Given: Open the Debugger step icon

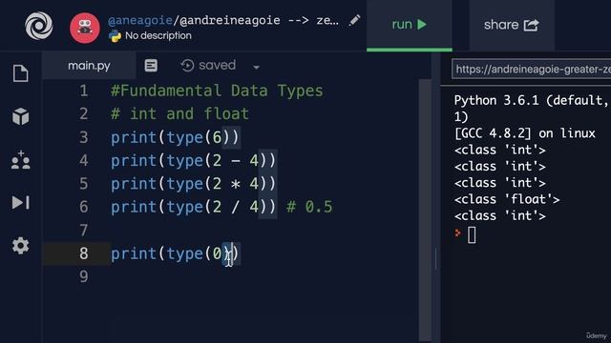Looking at the screenshot, I should 21,202.
